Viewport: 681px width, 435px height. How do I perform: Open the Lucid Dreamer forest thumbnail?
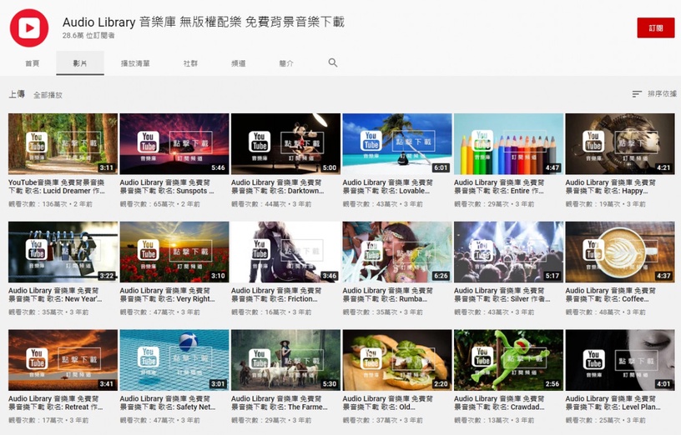(63, 144)
